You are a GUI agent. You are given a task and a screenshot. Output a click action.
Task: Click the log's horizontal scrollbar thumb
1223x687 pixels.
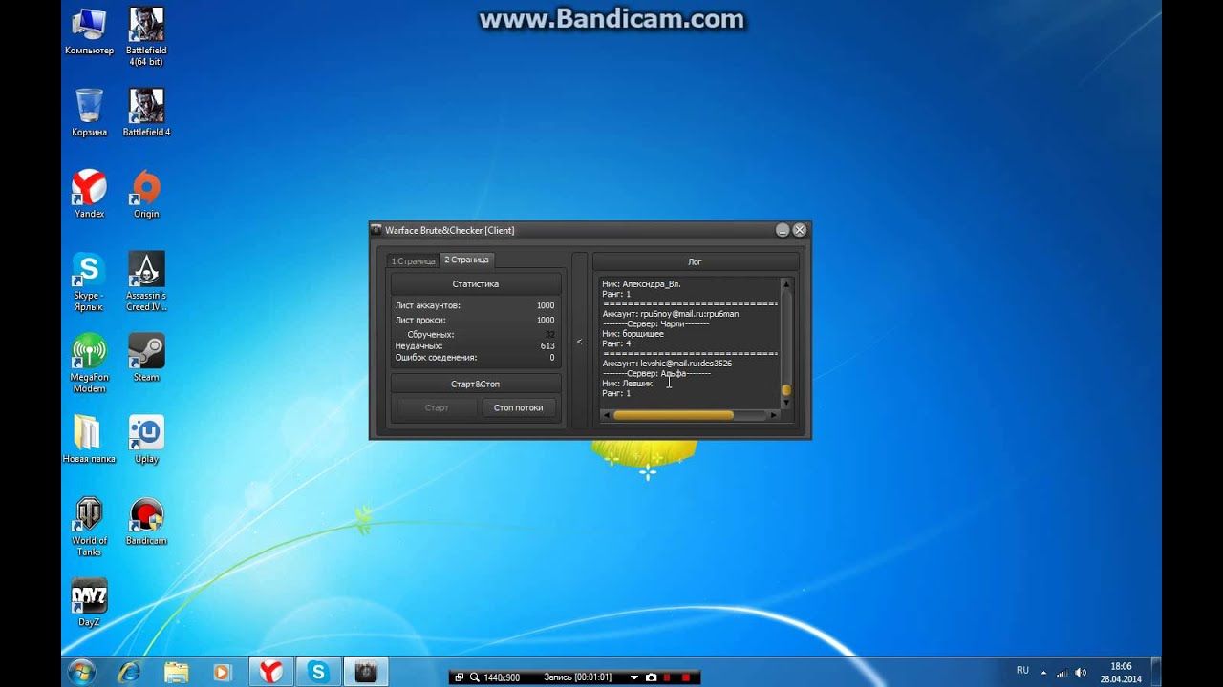(673, 415)
